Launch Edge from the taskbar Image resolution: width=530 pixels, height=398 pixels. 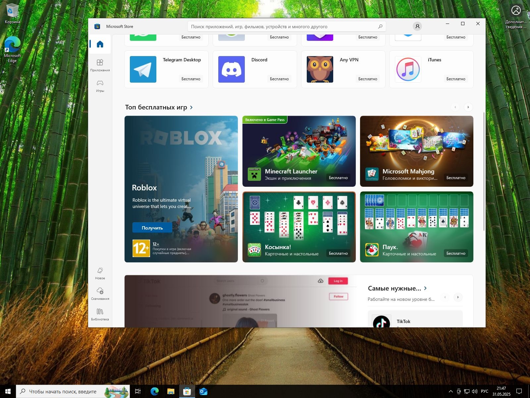tap(154, 391)
